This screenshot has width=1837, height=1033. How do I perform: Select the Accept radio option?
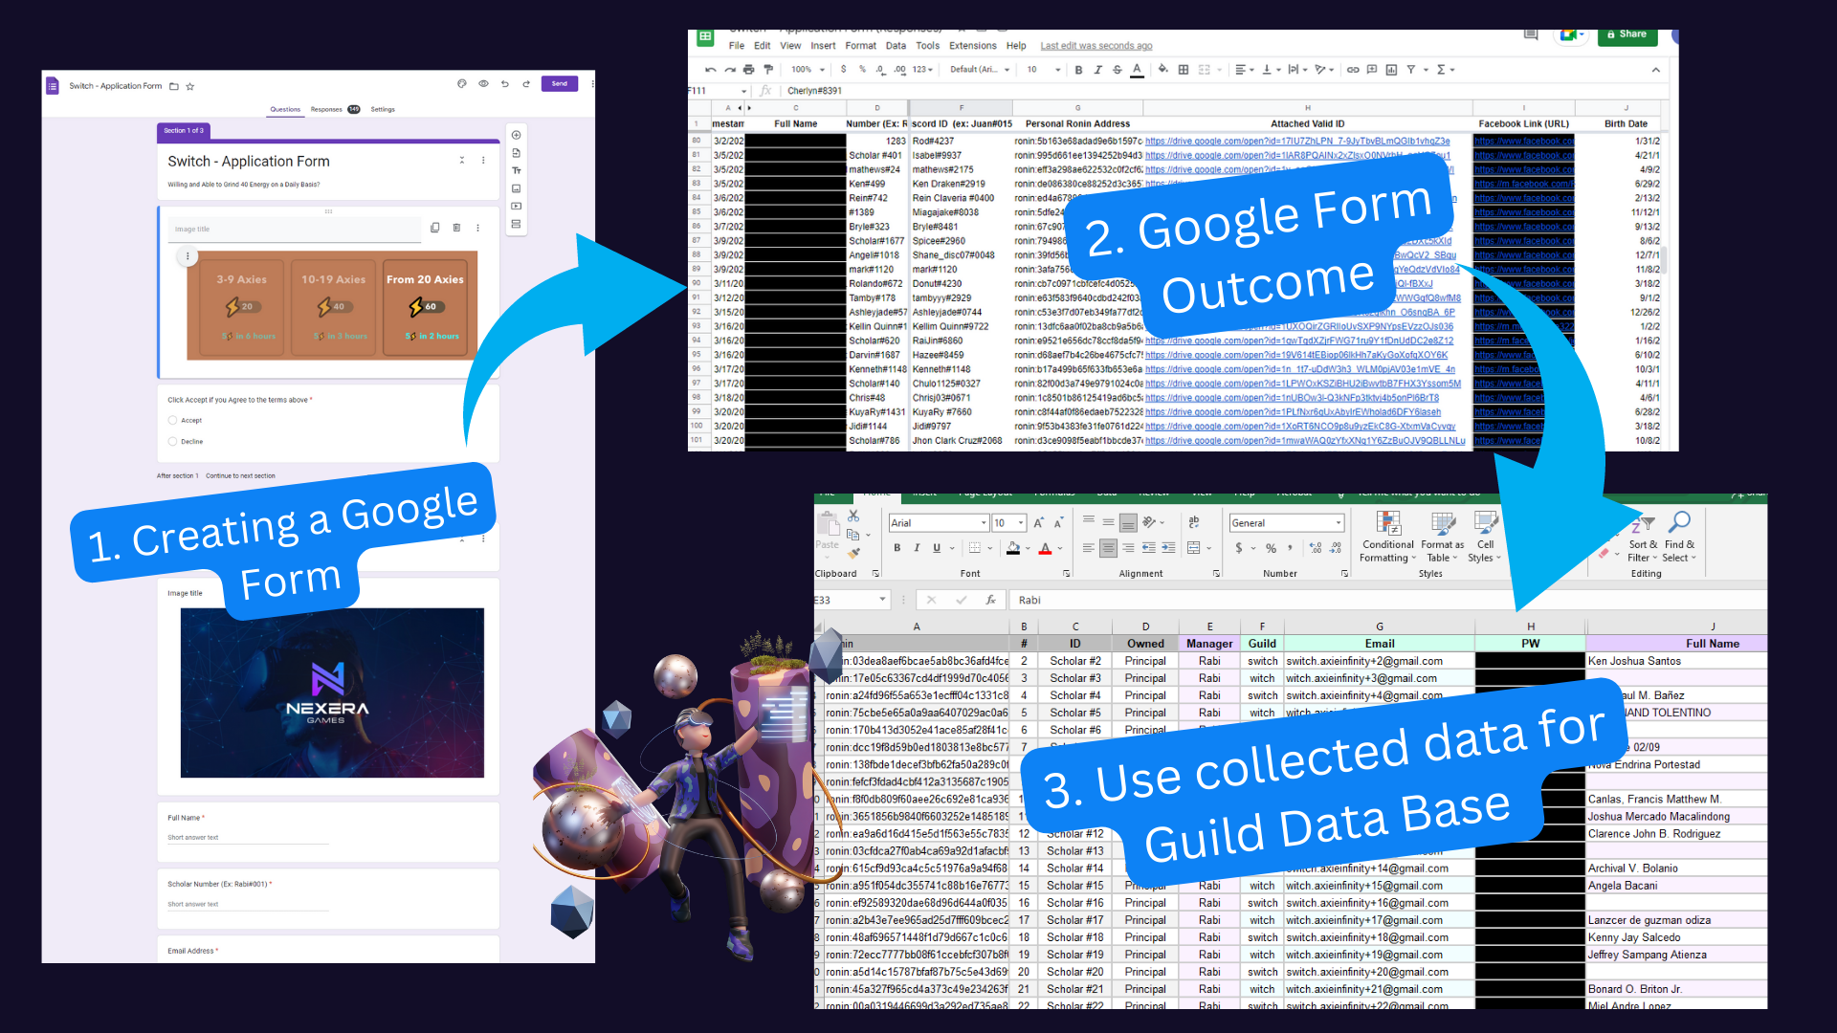coord(173,420)
